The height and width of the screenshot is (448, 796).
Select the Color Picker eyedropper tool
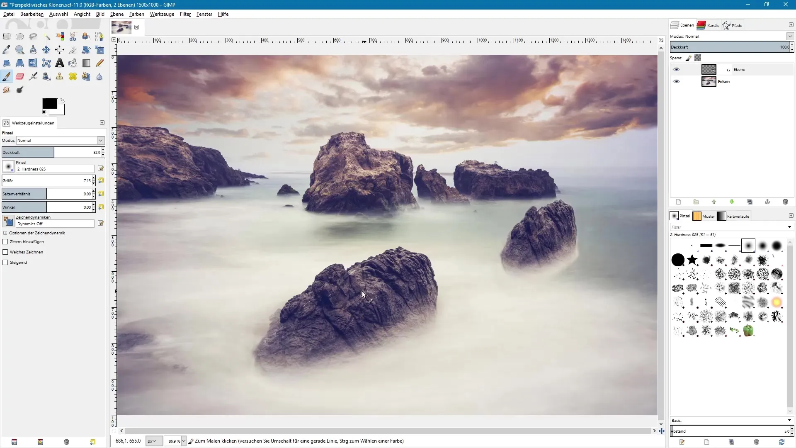tap(7, 50)
